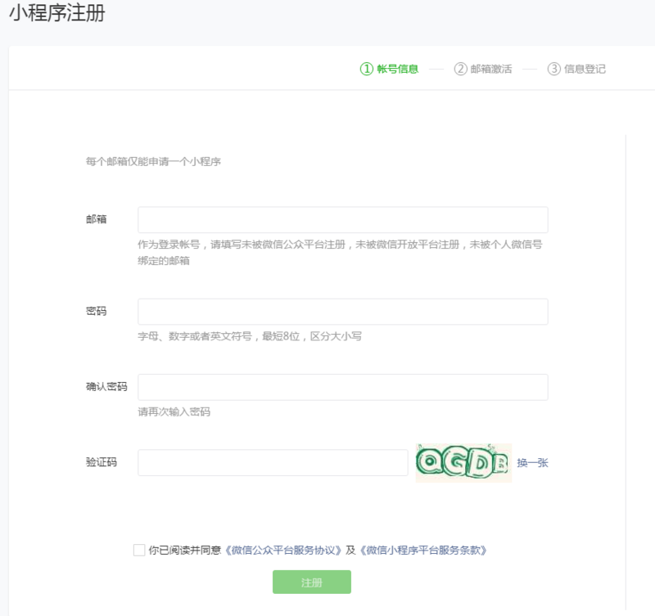Click the 邮箱 field label
The height and width of the screenshot is (616, 655).
[96, 219]
